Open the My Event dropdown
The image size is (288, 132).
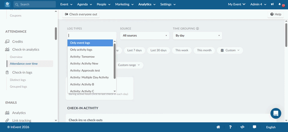(237, 4)
